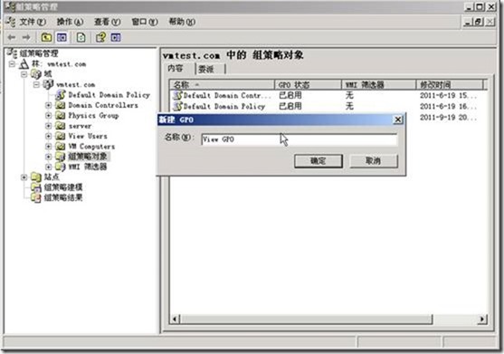Click the 组策略建模 icon in the tree
Screen dimensions: 504x354
click(x=36, y=187)
